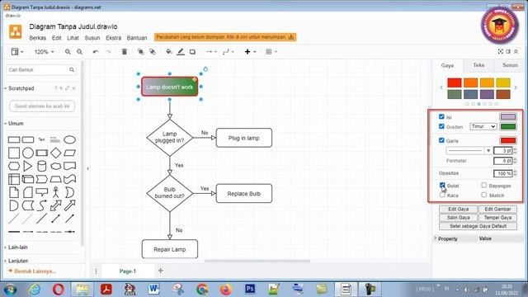Click the Salin Gaya button
The height and width of the screenshot is (297, 528).
point(459,218)
